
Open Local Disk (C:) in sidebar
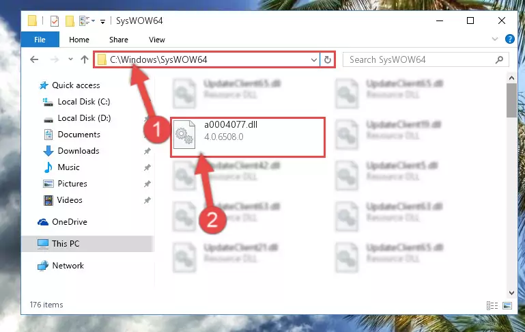coord(84,102)
